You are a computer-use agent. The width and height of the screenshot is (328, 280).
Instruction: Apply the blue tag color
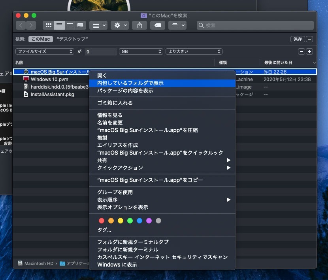tap(139, 221)
